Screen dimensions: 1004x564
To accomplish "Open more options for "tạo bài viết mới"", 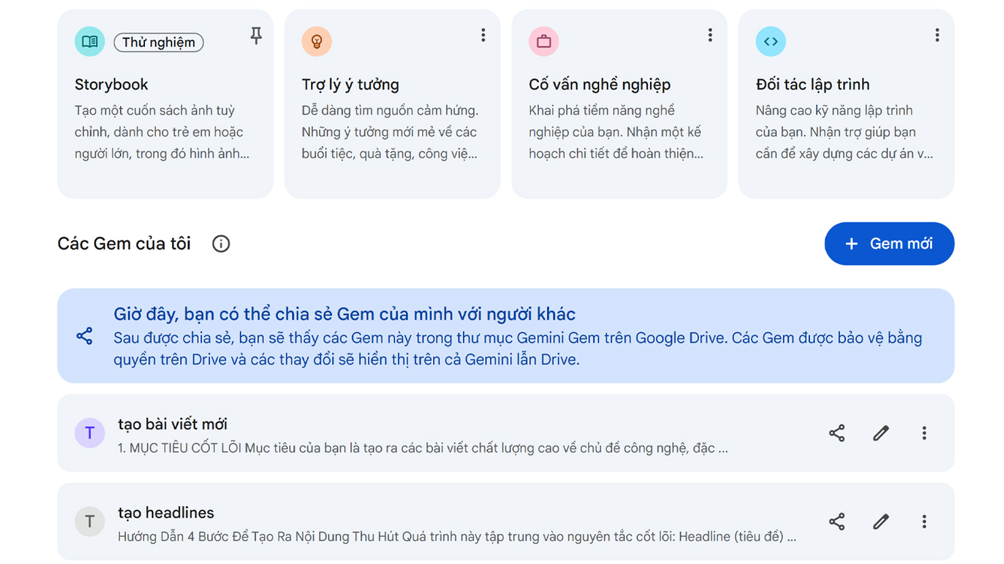I will tap(924, 433).
